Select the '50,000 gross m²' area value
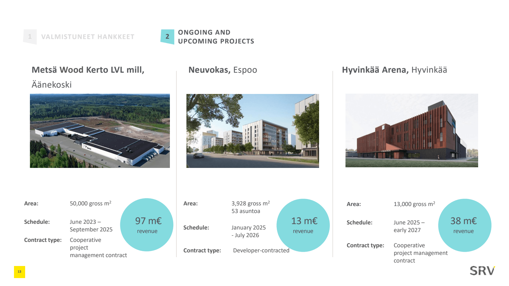 point(91,203)
